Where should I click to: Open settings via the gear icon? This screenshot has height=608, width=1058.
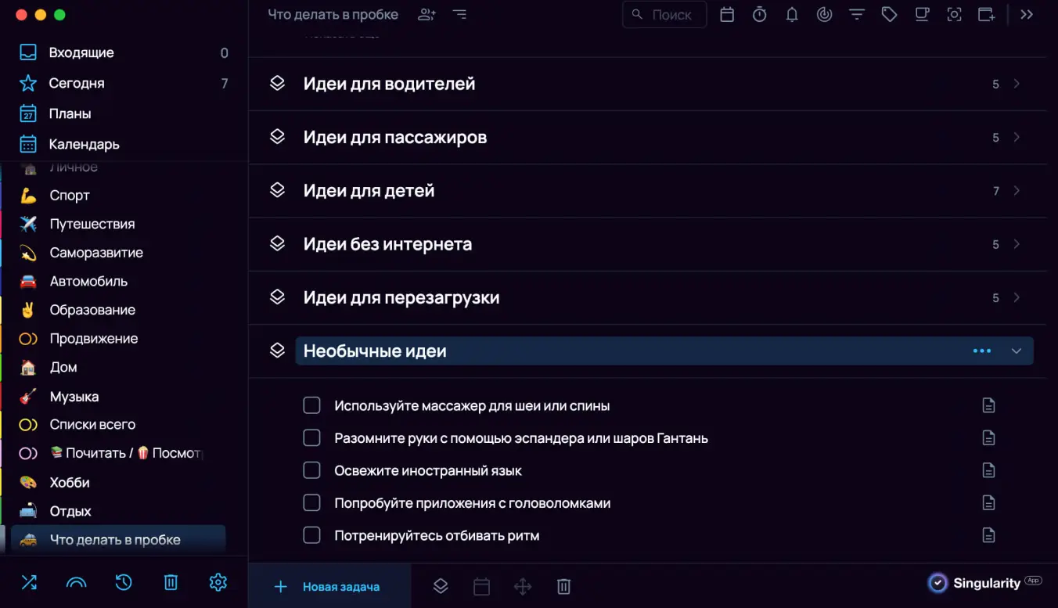[x=218, y=582]
